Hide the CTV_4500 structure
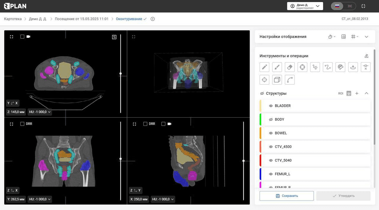379x210 pixels. (x=271, y=147)
